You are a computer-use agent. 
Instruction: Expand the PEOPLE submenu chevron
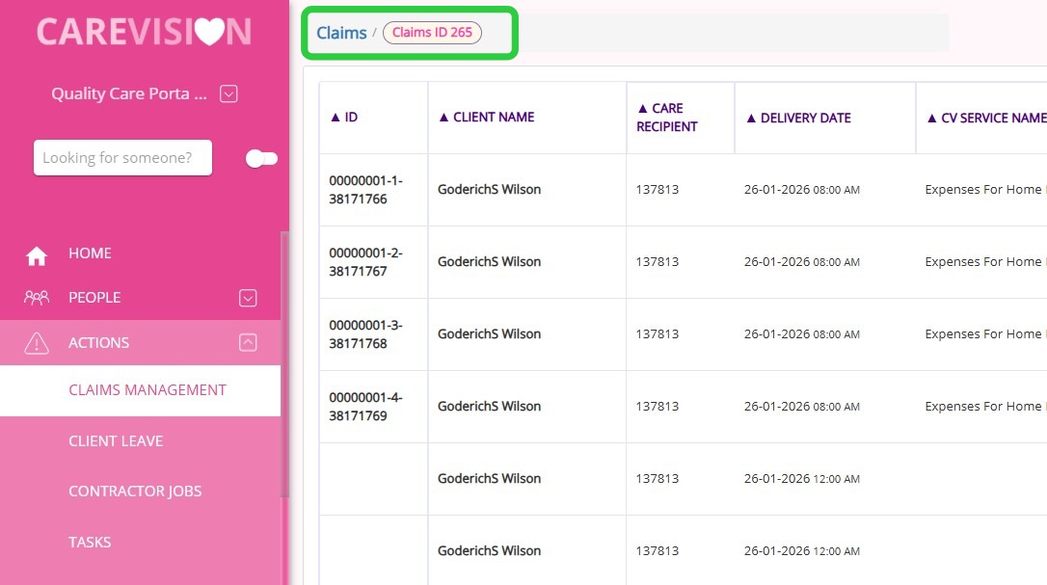point(248,298)
